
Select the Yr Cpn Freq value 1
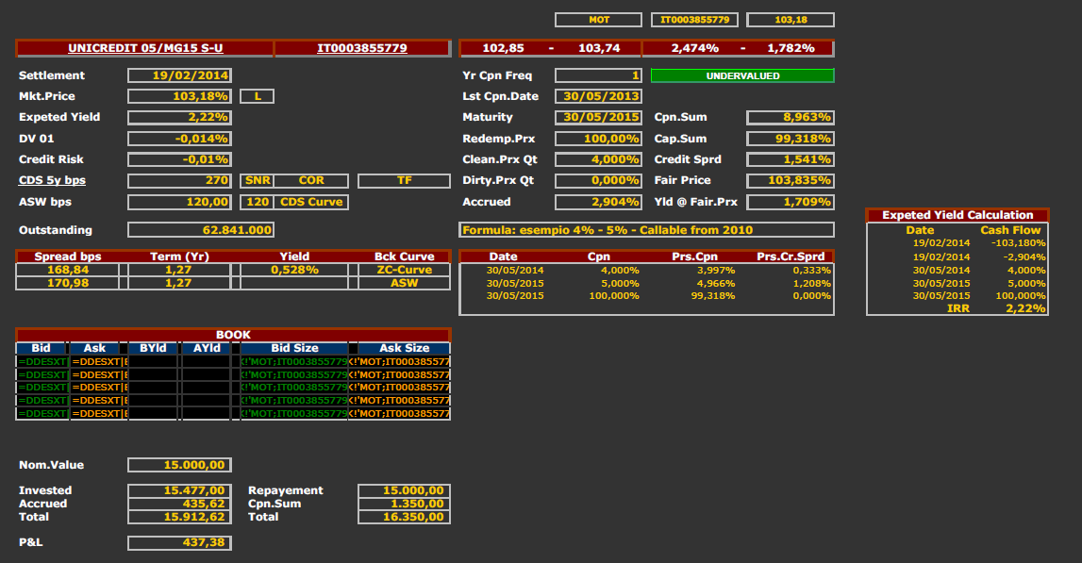598,75
